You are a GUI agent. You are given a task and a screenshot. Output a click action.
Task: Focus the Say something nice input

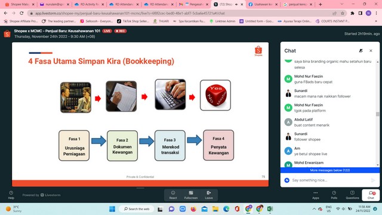pos(330,180)
